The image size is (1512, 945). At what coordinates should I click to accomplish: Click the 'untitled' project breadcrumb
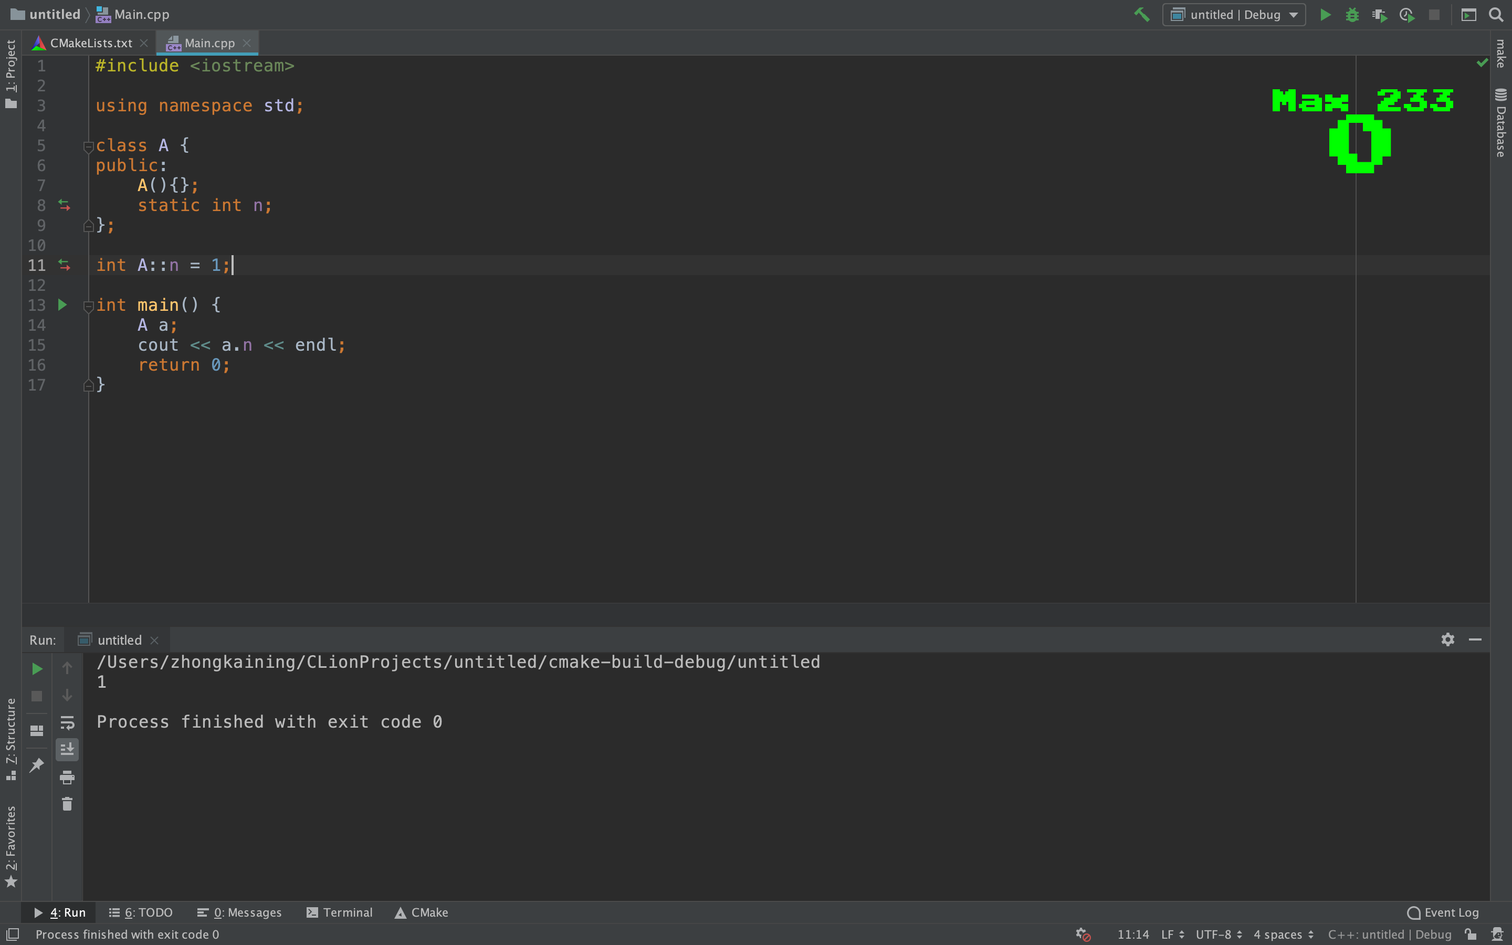click(x=46, y=14)
